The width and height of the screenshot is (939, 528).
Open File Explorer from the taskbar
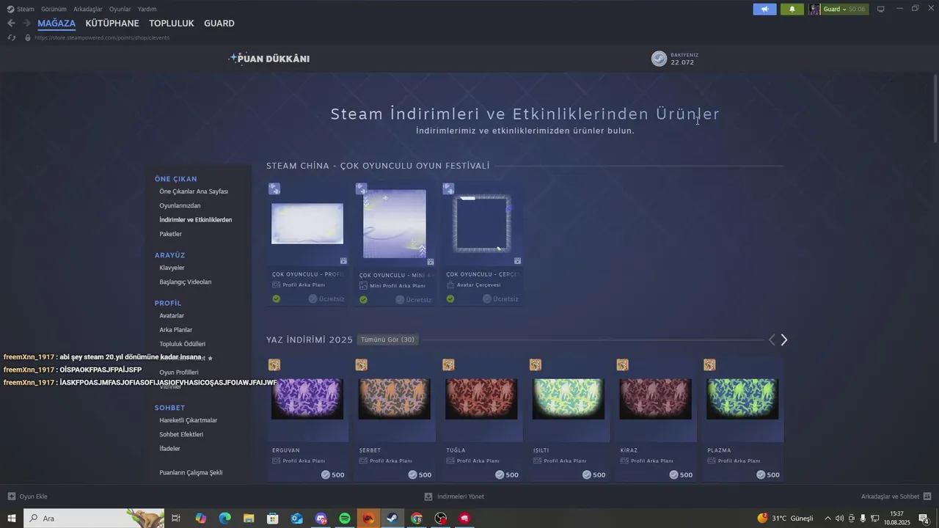pyautogui.click(x=249, y=518)
